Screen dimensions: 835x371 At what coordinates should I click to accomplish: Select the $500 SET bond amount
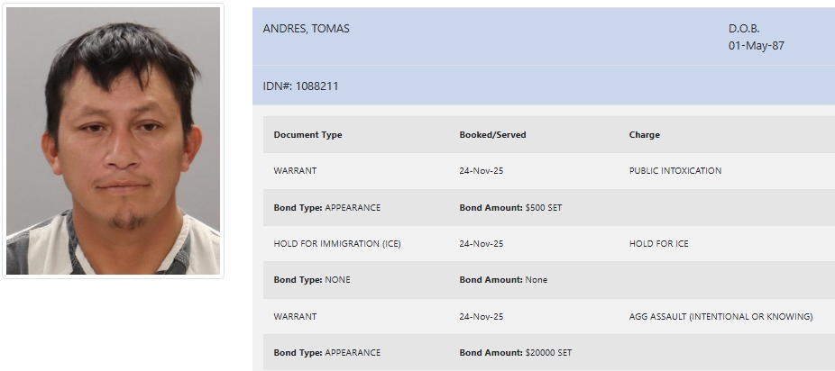pos(543,208)
